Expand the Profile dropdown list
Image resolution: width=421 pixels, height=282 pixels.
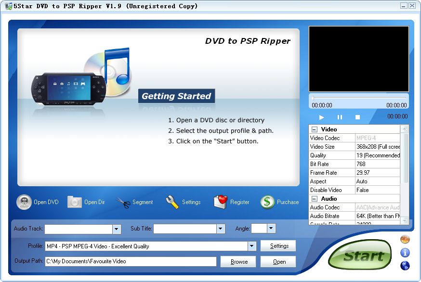(x=251, y=246)
